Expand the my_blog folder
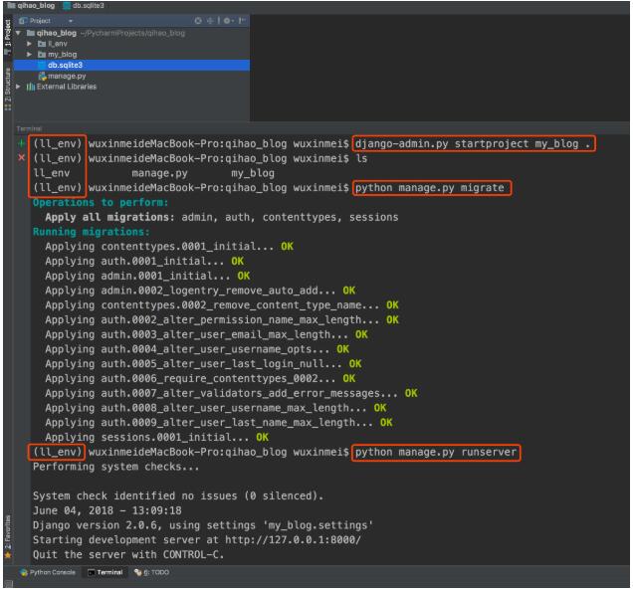The image size is (633, 589). point(29,54)
